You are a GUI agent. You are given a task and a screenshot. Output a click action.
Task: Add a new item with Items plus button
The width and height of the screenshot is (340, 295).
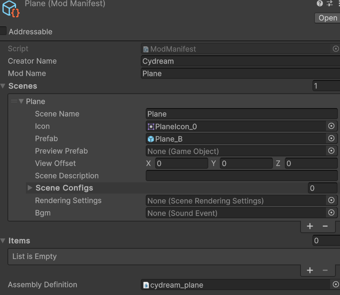[310, 270]
